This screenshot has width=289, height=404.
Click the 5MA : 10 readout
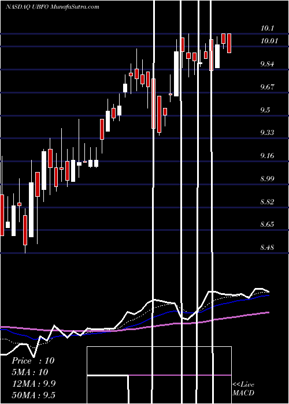(30, 372)
